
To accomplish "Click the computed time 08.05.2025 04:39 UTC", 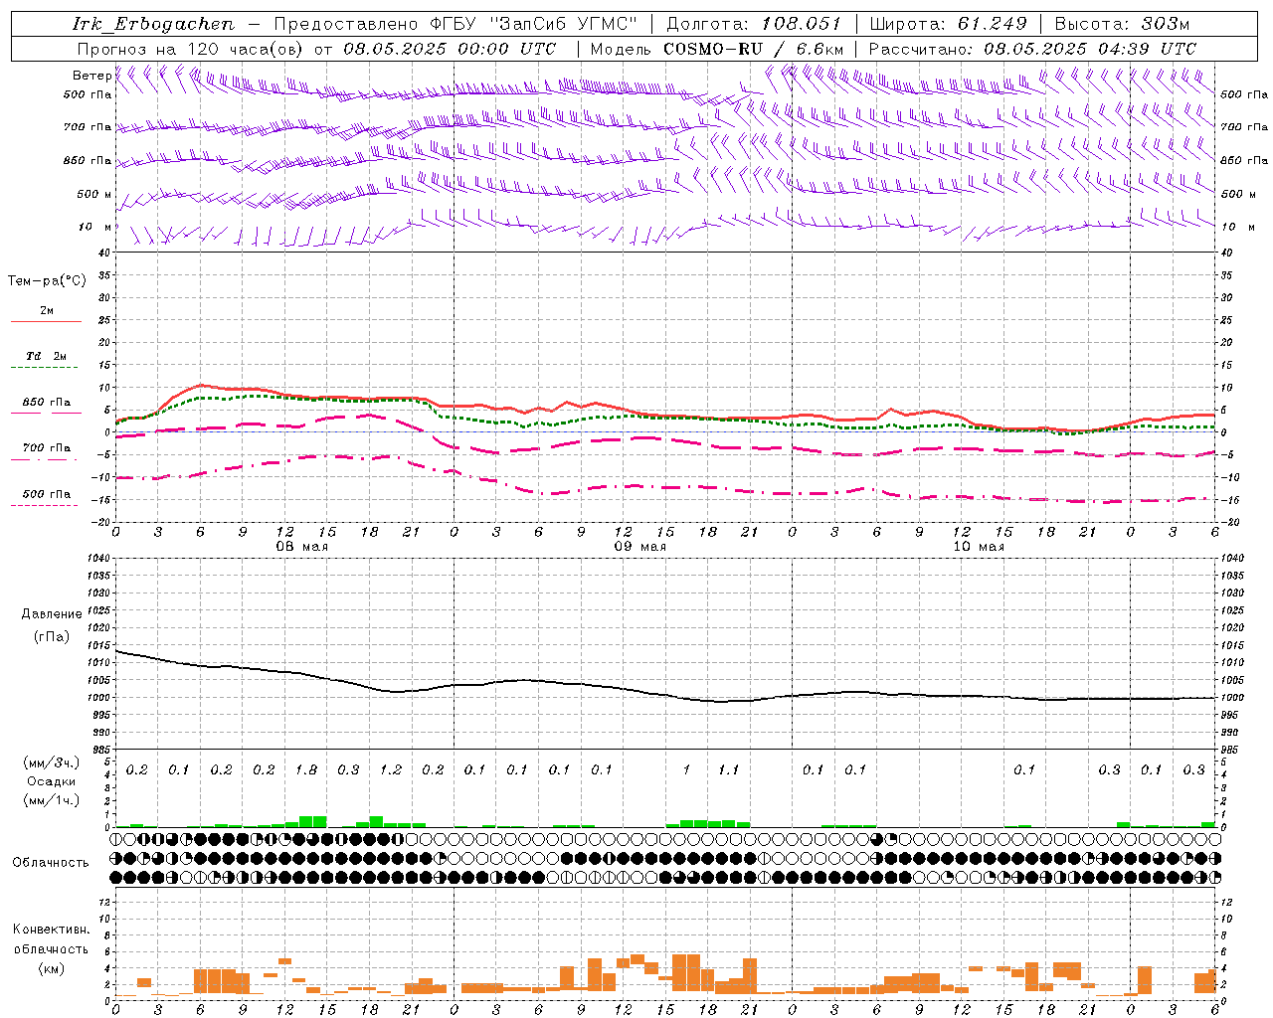I will pos(1090,49).
